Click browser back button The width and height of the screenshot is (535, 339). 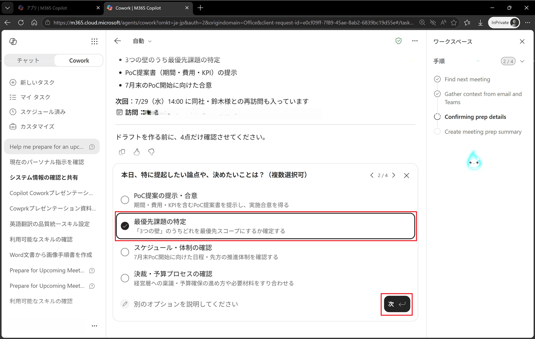tap(7, 22)
